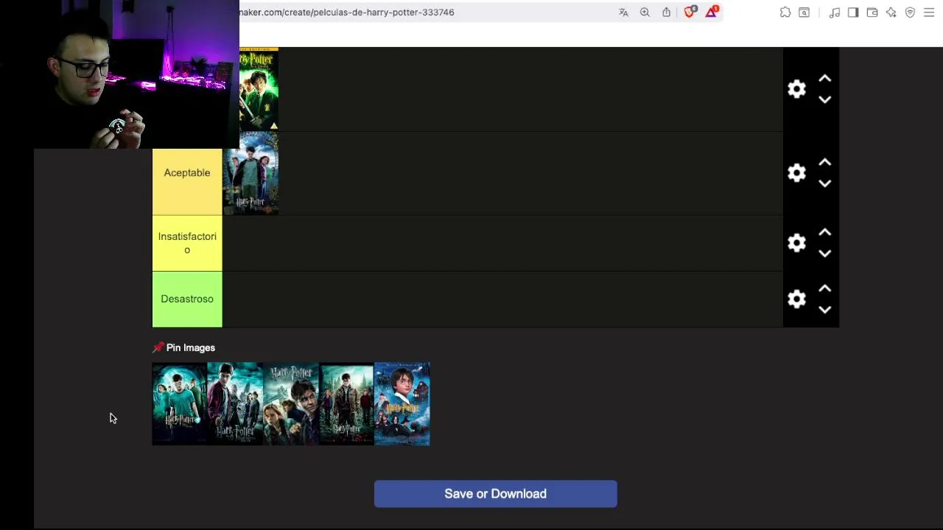Select the Prisoner of Azkaban poster in the Aceptable row

250,174
